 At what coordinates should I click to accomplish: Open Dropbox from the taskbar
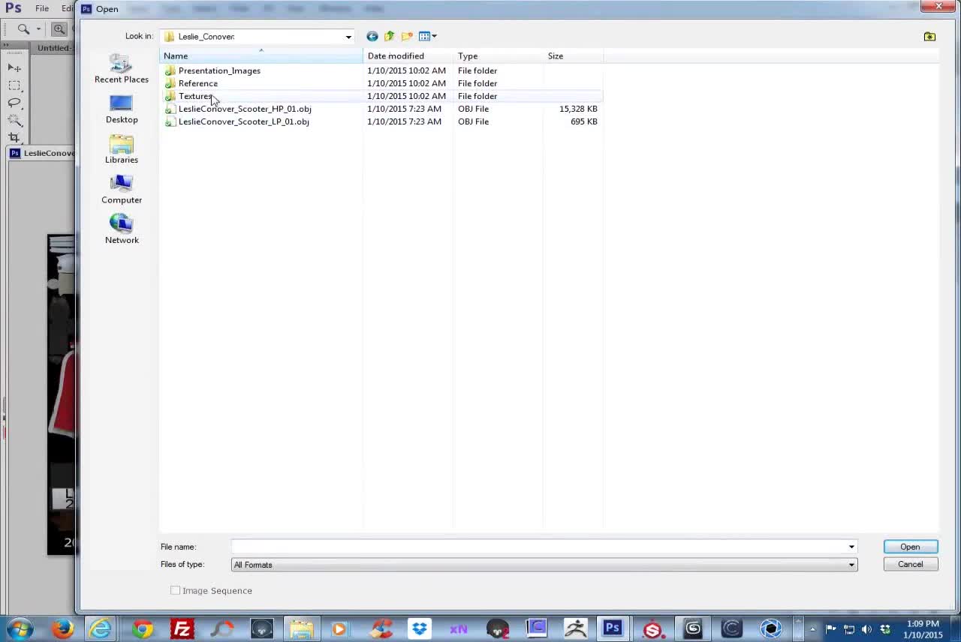419,628
